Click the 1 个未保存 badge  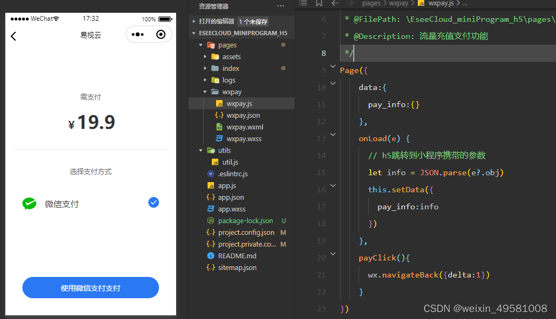coord(253,22)
